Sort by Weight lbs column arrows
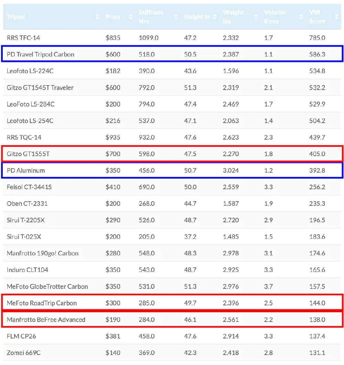 [x=256, y=17]
